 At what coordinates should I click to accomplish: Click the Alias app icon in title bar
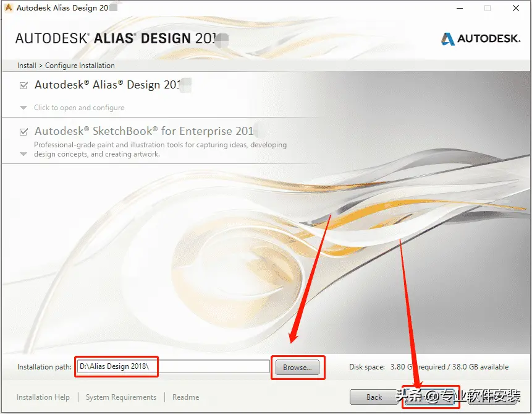tap(9, 7)
